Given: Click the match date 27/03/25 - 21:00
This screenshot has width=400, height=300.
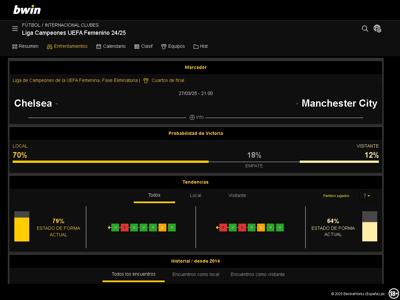Looking at the screenshot, I should point(196,94).
